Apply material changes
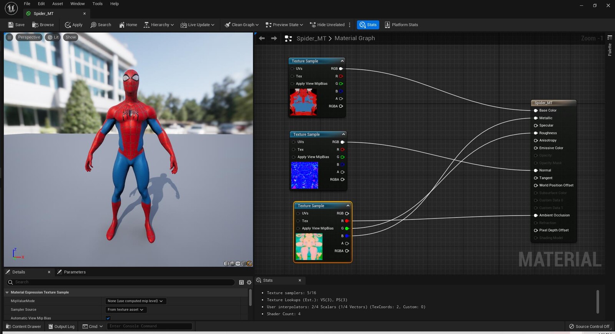The image size is (615, 334). pos(74,25)
